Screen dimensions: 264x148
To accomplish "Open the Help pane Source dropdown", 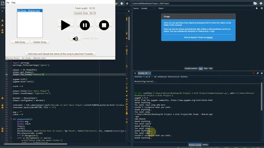I will pos(148,8).
